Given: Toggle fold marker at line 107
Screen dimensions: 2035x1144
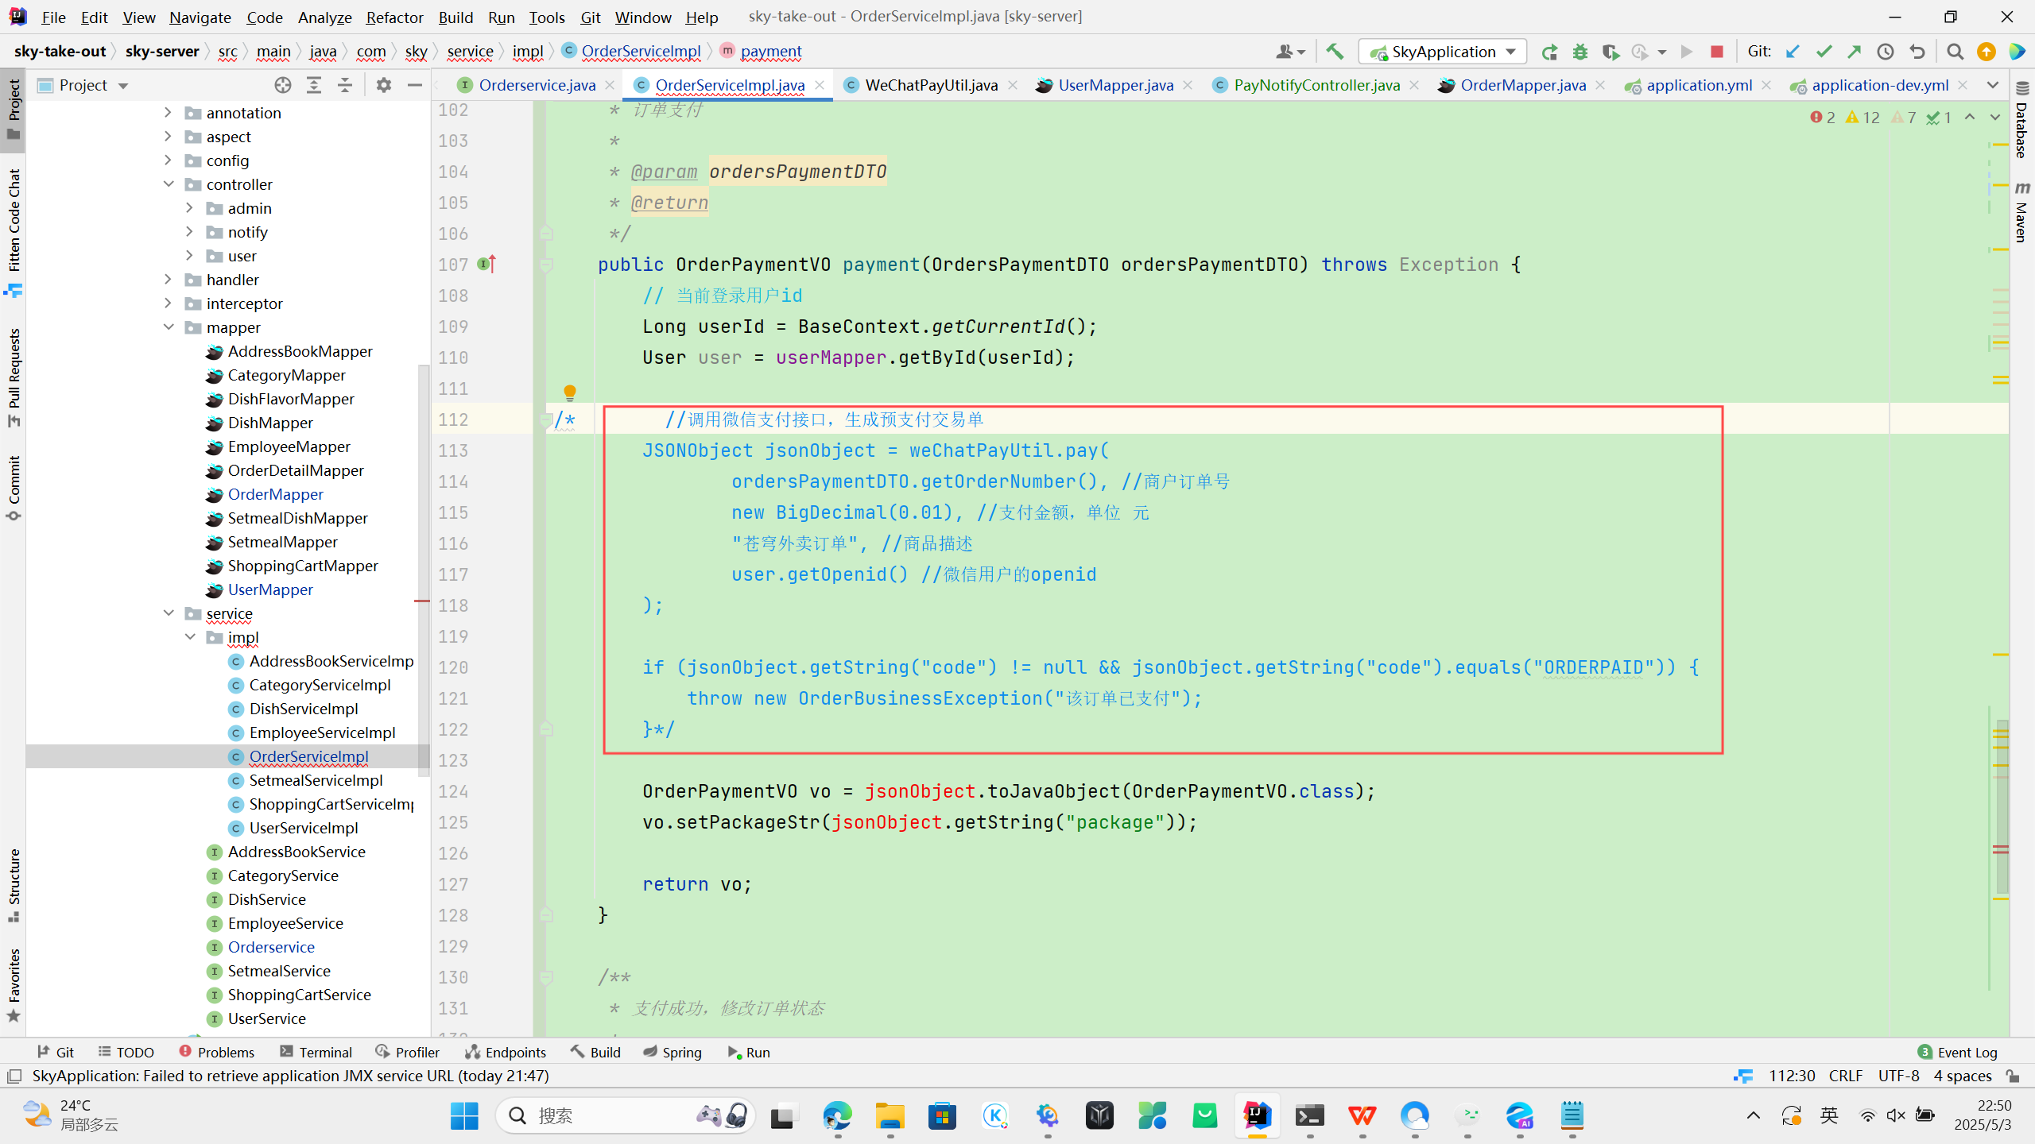Looking at the screenshot, I should (546, 265).
